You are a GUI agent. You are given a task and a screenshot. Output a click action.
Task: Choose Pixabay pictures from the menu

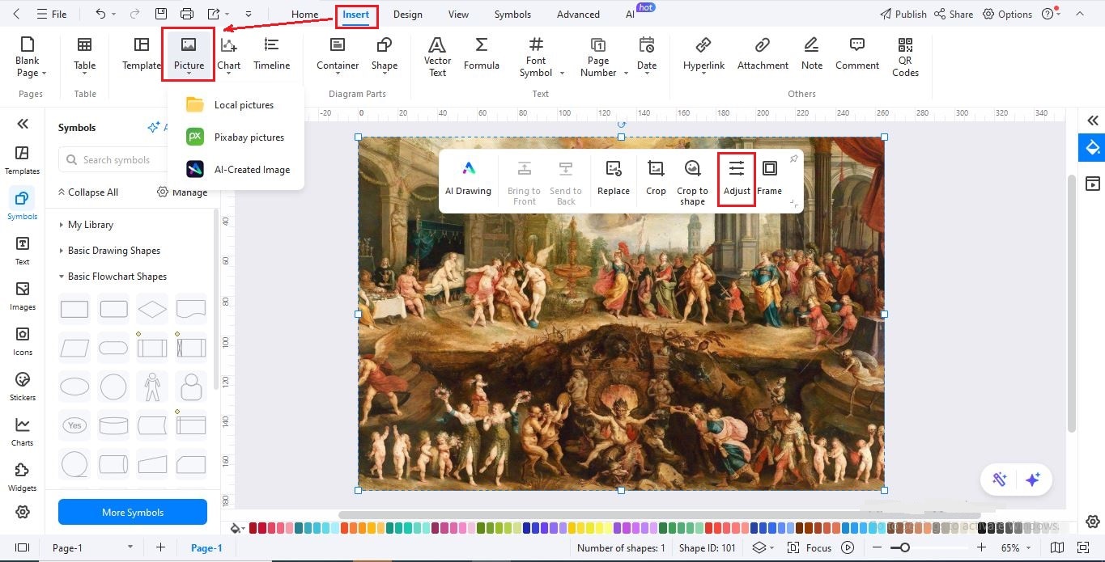point(236,137)
